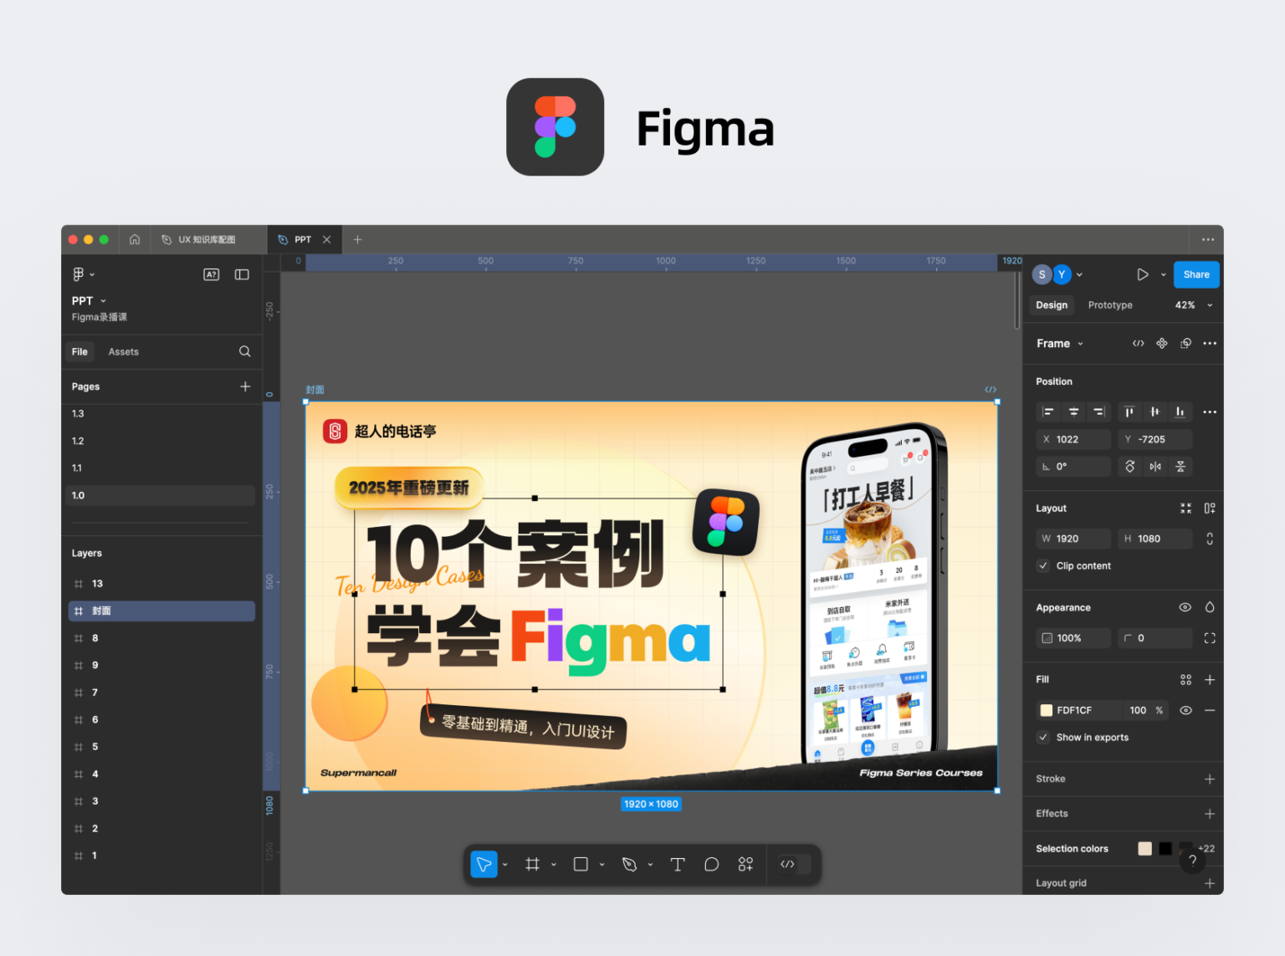Open the Comment tool

(x=711, y=864)
